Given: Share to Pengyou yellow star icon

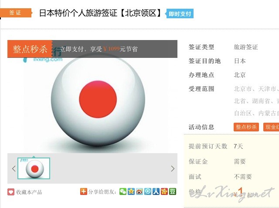Looking at the screenshot, I should [164, 191].
